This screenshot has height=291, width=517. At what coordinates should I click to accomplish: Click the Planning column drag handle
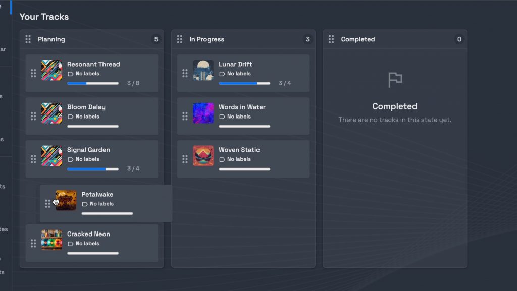pyautogui.click(x=28, y=39)
